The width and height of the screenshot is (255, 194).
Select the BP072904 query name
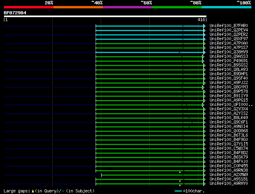pyautogui.click(x=15, y=13)
